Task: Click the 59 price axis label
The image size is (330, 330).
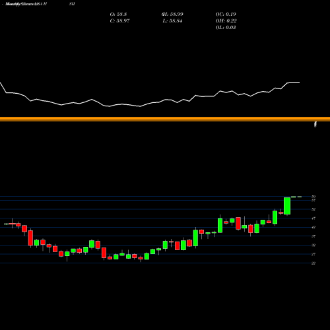Action: [x=313, y=197]
